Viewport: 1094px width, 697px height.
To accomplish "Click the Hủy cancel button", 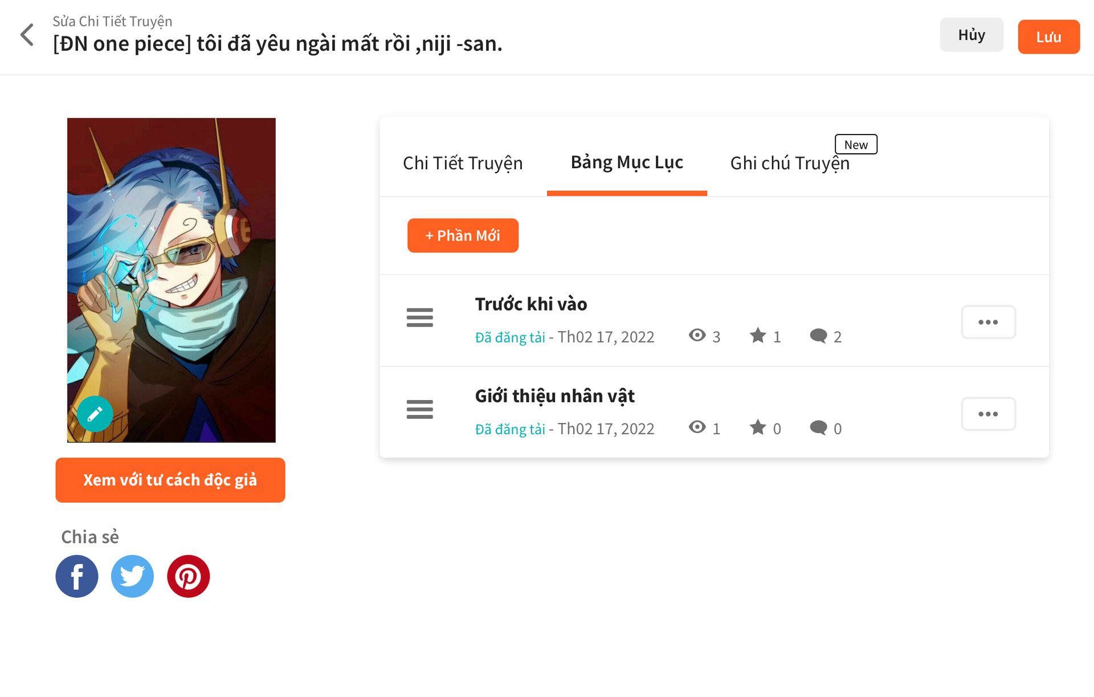I will pos(971,35).
